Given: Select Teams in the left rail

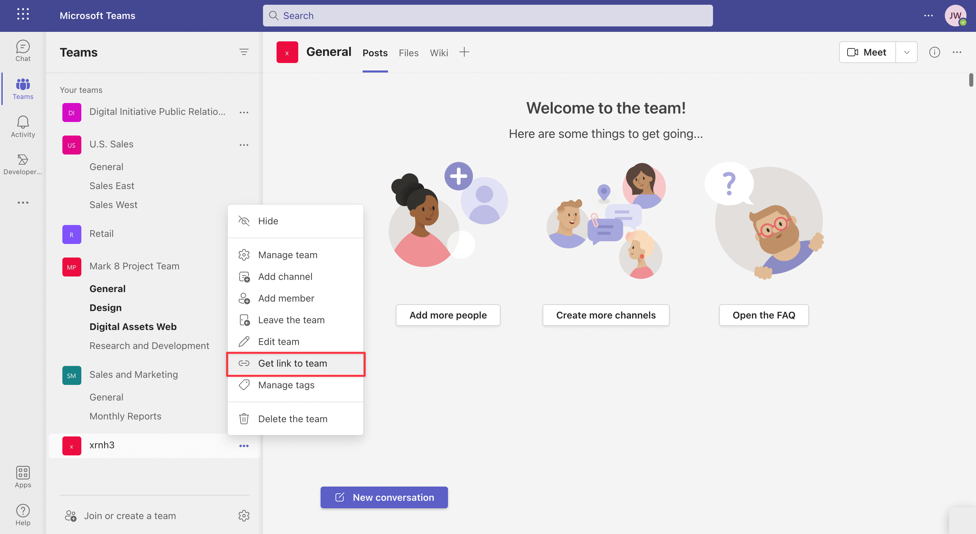Looking at the screenshot, I should (23, 89).
